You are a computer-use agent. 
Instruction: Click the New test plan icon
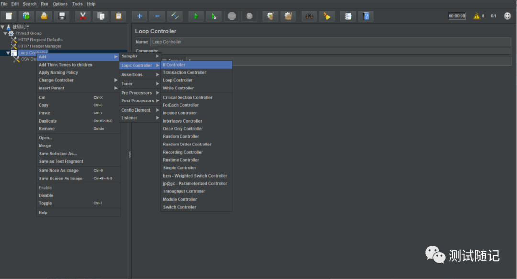pyautogui.click(x=9, y=16)
